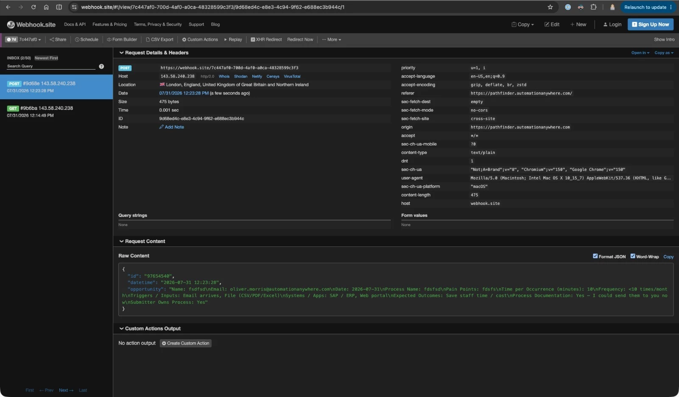
Task: Open the browser extensions puzzle icon
Action: (594, 7)
